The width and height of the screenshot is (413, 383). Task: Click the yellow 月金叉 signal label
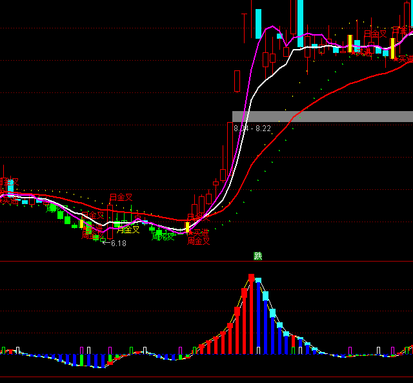[128, 229]
